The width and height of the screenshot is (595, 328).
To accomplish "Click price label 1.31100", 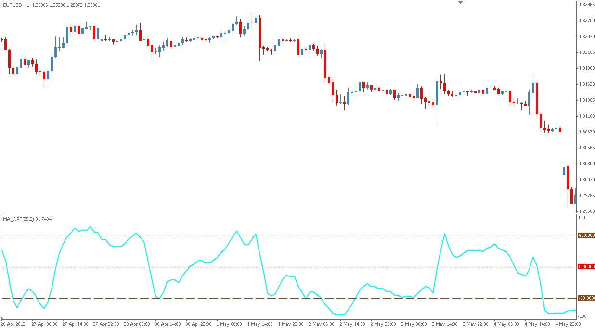I will 587,116.
